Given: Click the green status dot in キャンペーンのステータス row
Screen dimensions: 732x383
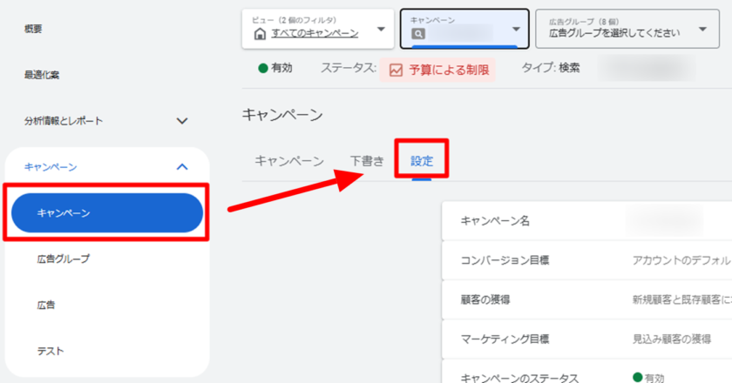Looking at the screenshot, I should pos(638,378).
